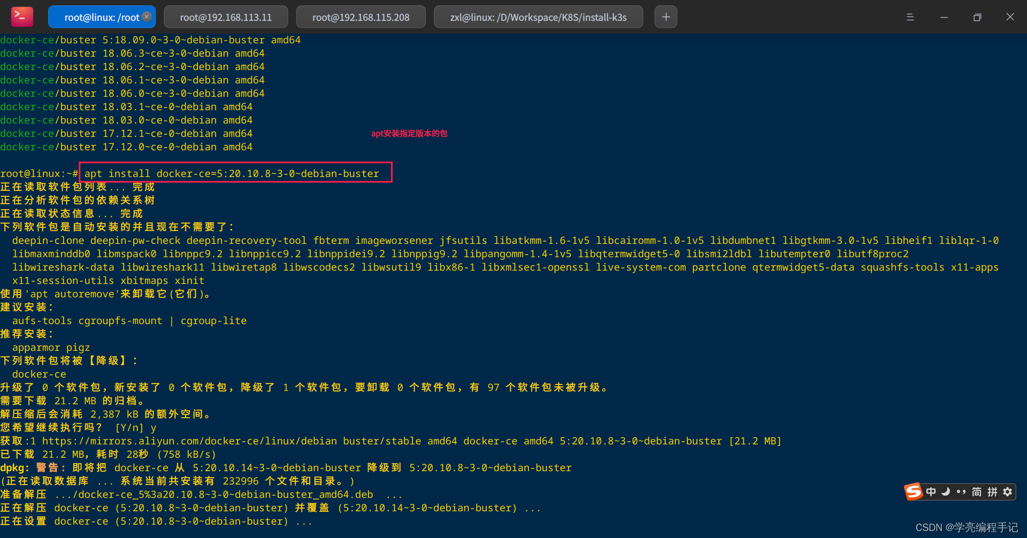Click the root@linux:~# prompt
Viewport: 1027px width, 538px height.
(40, 173)
